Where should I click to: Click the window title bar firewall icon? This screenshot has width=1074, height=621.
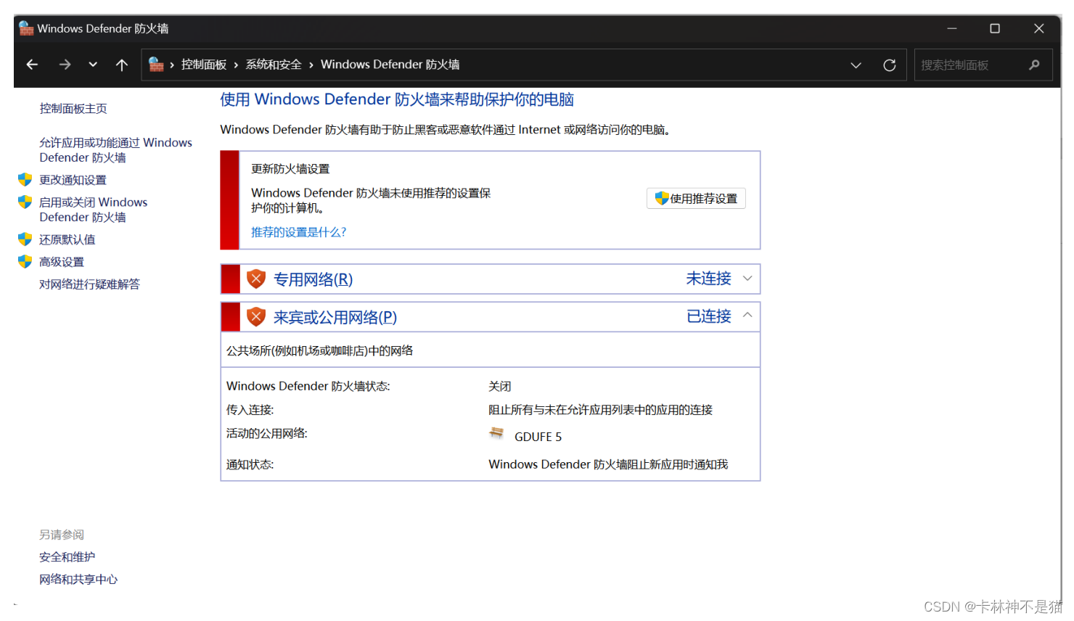[26, 28]
